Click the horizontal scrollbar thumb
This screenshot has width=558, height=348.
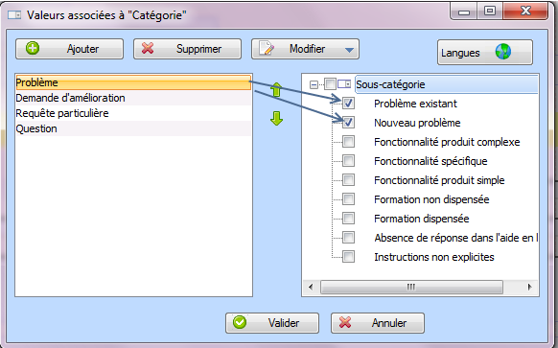(x=411, y=287)
